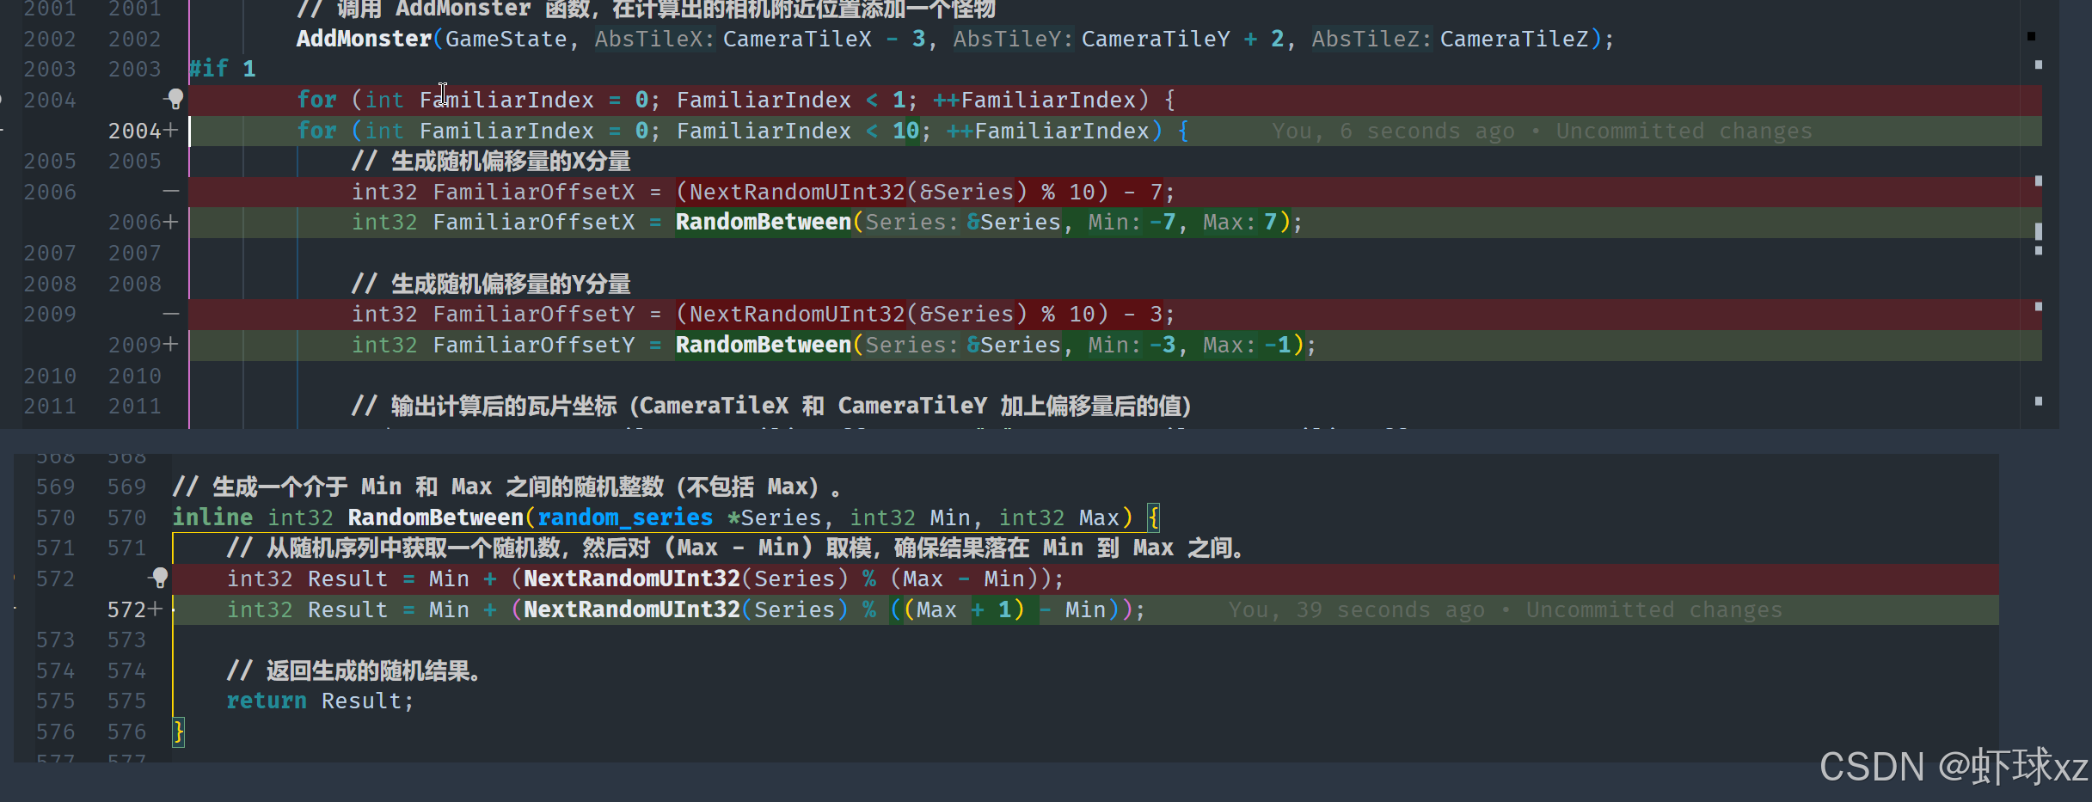Click RandomBetween in the added FamiliarOffsetX line

pos(764,222)
